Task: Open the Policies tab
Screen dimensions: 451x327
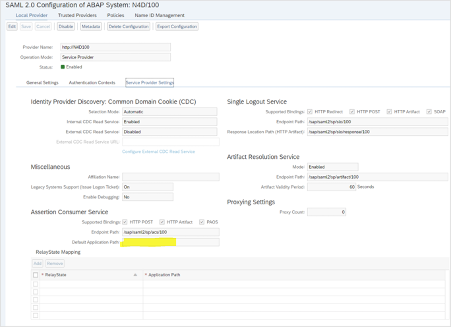Action: (x=115, y=15)
